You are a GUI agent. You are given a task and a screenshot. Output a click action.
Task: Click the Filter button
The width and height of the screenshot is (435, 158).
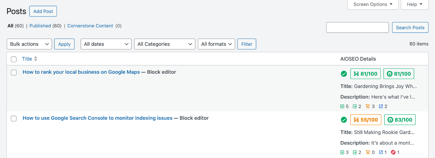tap(247, 44)
